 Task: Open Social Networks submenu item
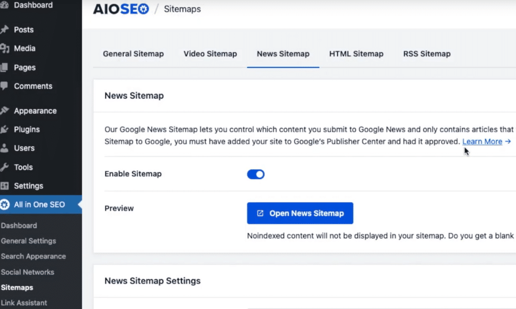tap(28, 272)
